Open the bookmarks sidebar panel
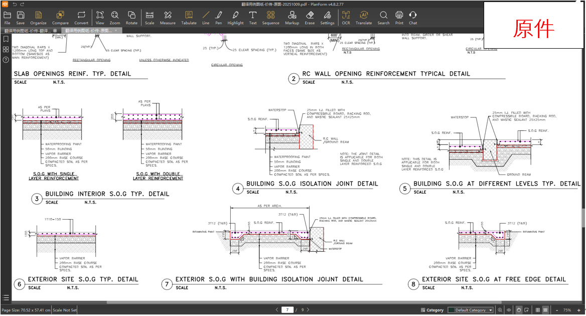The image size is (586, 316). click(x=6, y=39)
